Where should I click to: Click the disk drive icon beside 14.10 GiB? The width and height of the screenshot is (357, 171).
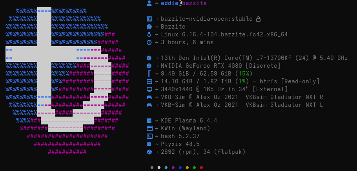click(x=149, y=81)
